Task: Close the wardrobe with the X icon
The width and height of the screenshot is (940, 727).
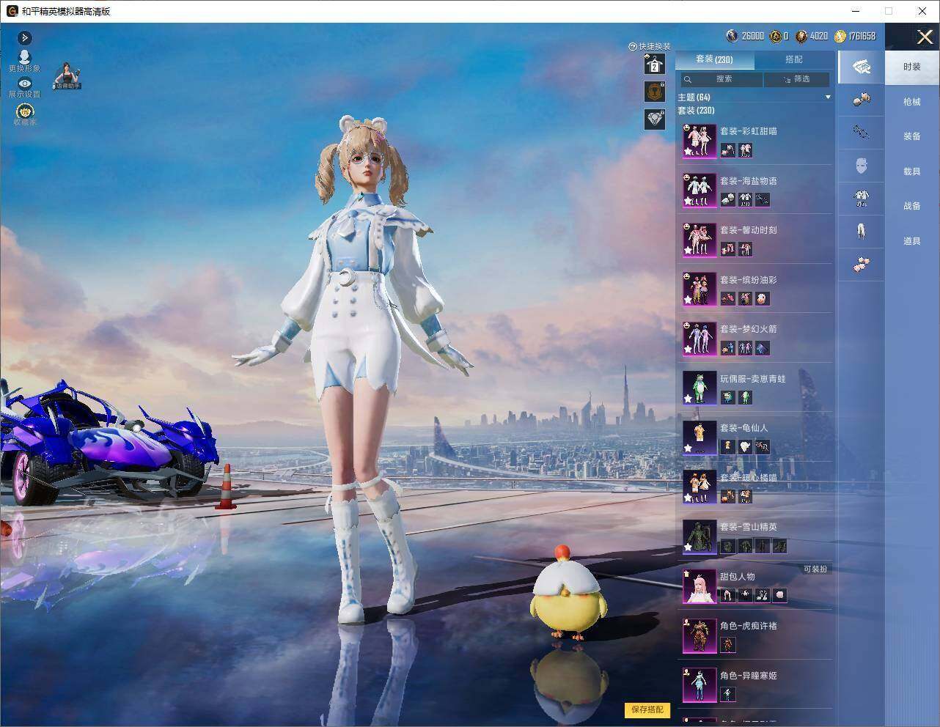Action: [925, 37]
